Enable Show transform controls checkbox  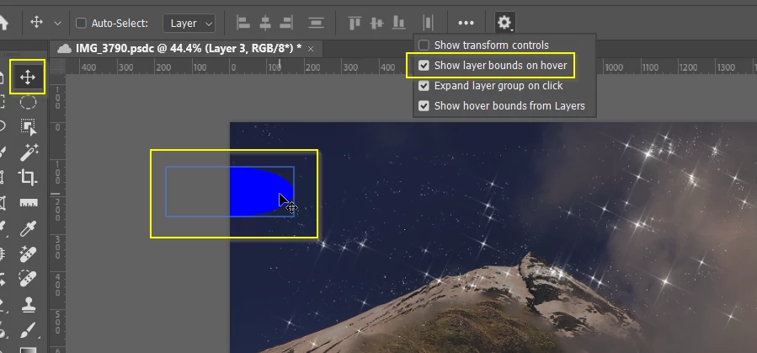point(424,45)
